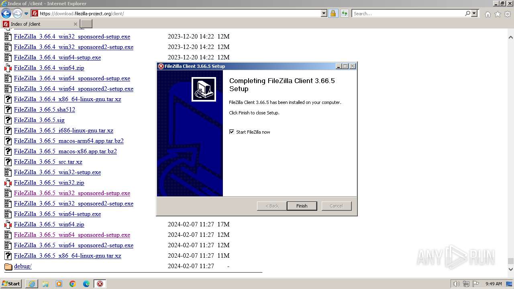Click 'Click Finish to close Setup.' text
514x289 pixels.
point(254,113)
